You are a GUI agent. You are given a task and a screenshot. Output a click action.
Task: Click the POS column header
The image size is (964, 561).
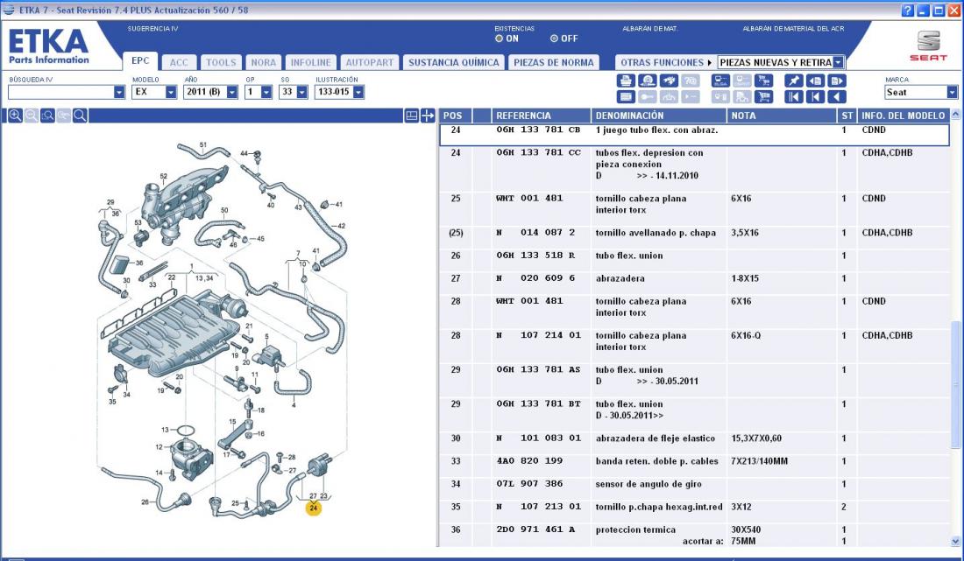tap(455, 116)
